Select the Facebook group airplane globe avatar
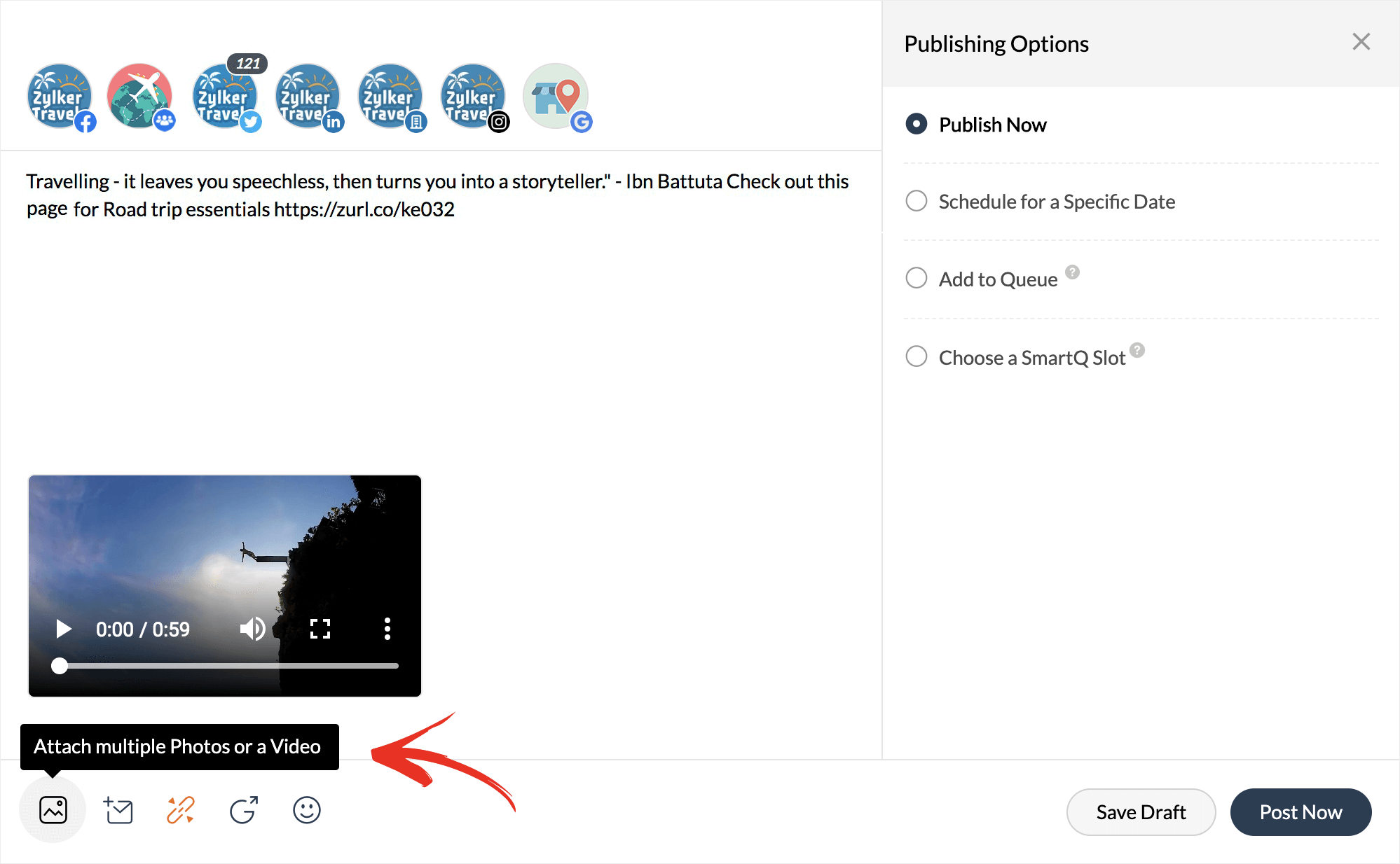Viewport: 1400px width, 864px height. pyautogui.click(x=139, y=97)
